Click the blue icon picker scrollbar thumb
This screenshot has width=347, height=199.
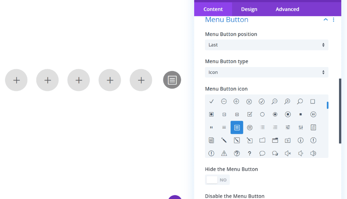(x=327, y=105)
